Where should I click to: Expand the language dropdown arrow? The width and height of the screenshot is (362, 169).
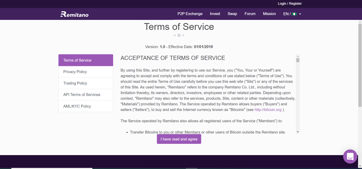coord(300,14)
